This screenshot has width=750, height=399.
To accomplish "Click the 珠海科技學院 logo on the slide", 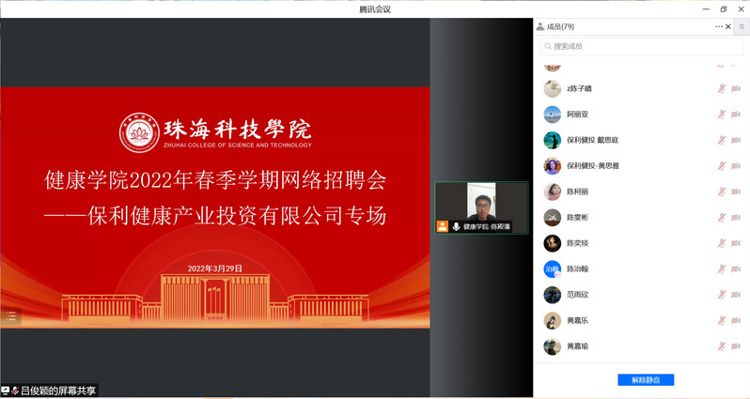I will pyautogui.click(x=215, y=132).
